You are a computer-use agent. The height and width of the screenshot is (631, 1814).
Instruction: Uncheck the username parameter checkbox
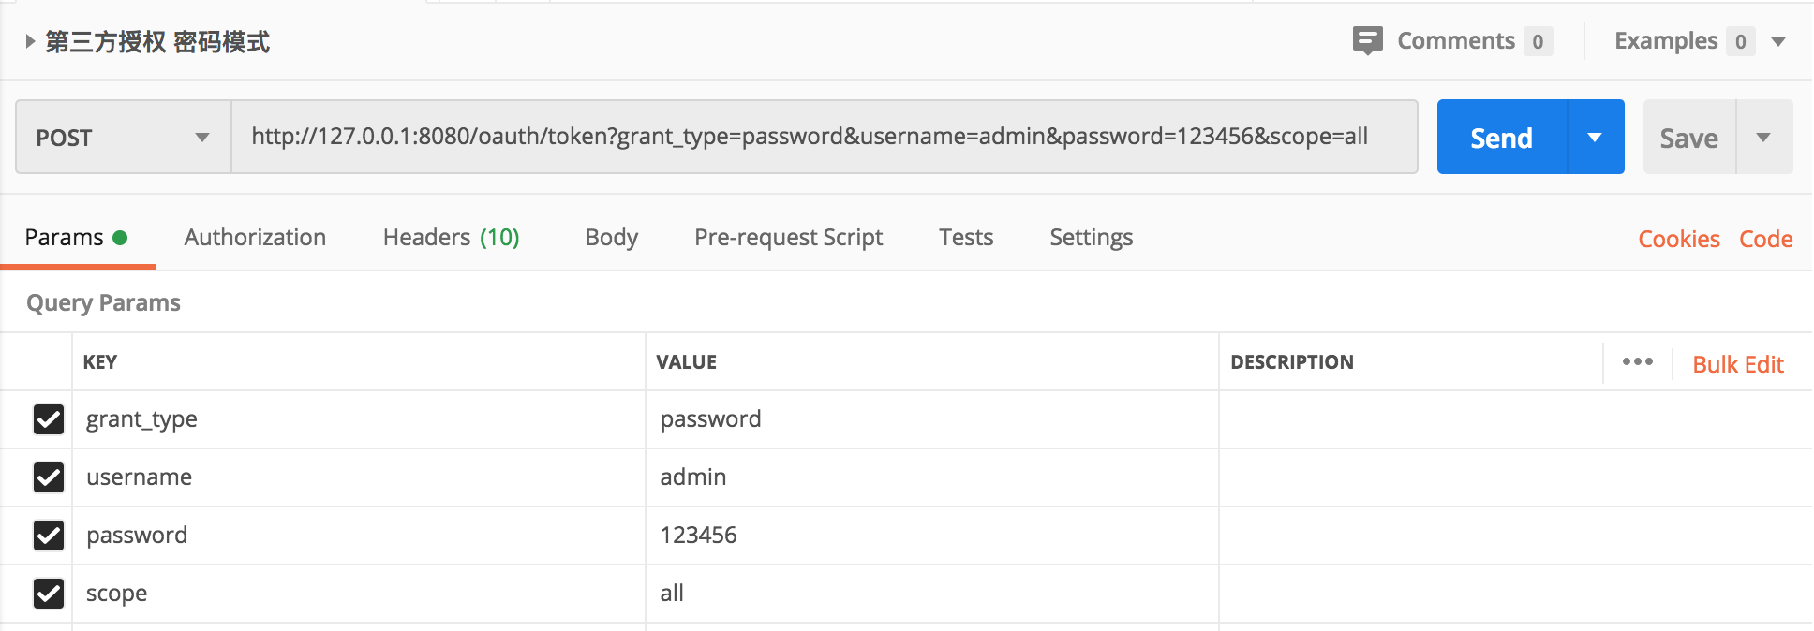click(x=49, y=477)
